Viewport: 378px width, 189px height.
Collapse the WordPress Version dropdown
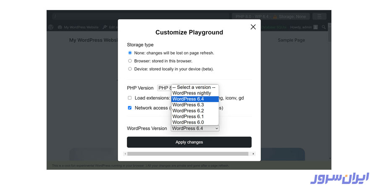[195, 129]
